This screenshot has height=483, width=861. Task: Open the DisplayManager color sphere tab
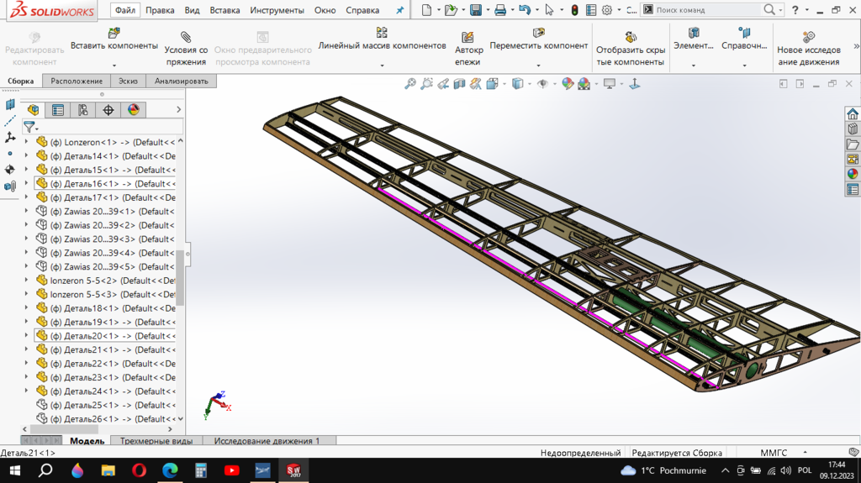coord(133,110)
